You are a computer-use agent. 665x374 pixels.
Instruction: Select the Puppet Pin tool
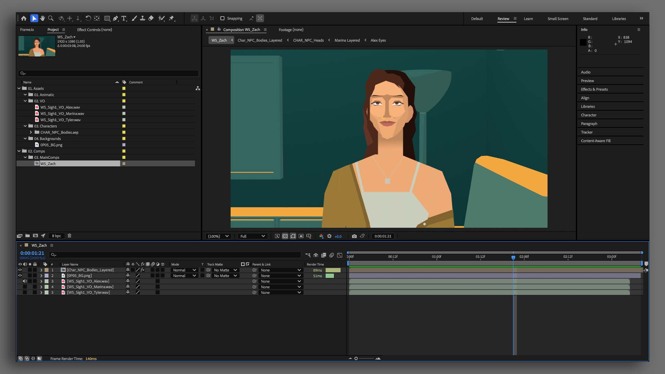coord(171,18)
